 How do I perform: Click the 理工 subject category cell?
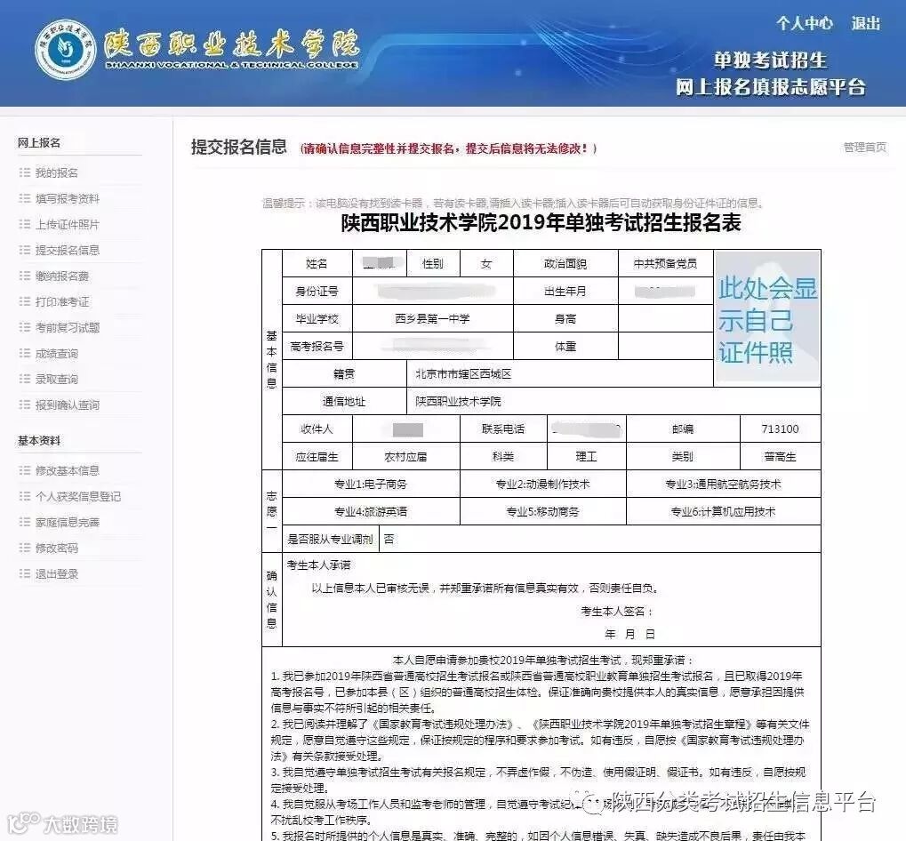(586, 457)
